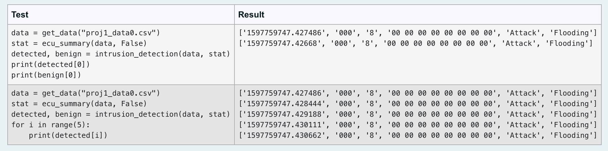Click the Test column header
608x151 pixels.
click(20, 15)
